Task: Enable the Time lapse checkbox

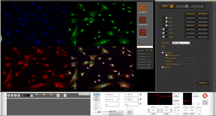Action: (x=163, y=53)
